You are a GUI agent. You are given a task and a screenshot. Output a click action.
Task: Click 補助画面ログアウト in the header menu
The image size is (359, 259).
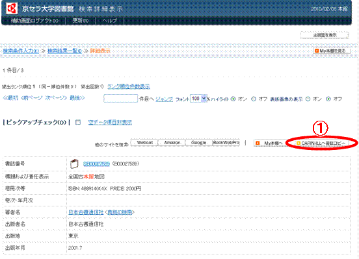point(34,21)
